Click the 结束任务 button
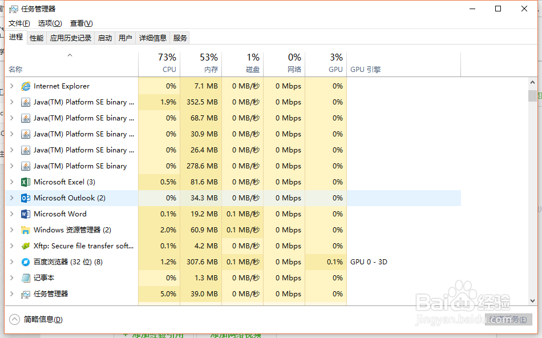542x338 pixels. [x=508, y=320]
